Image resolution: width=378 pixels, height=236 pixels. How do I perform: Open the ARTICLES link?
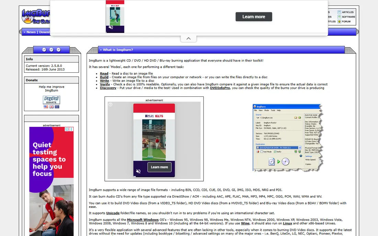[348, 12]
